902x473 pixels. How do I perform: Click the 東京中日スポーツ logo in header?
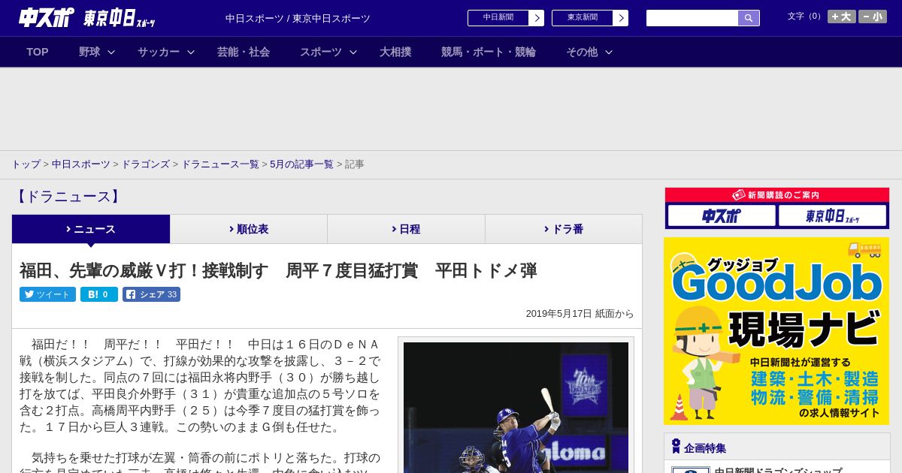[x=120, y=18]
